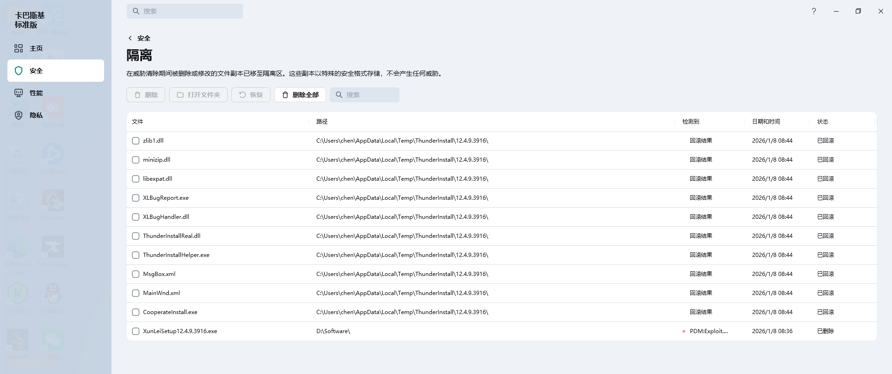Open the 性能 section in sidebar
The width and height of the screenshot is (892, 374).
[x=36, y=93]
